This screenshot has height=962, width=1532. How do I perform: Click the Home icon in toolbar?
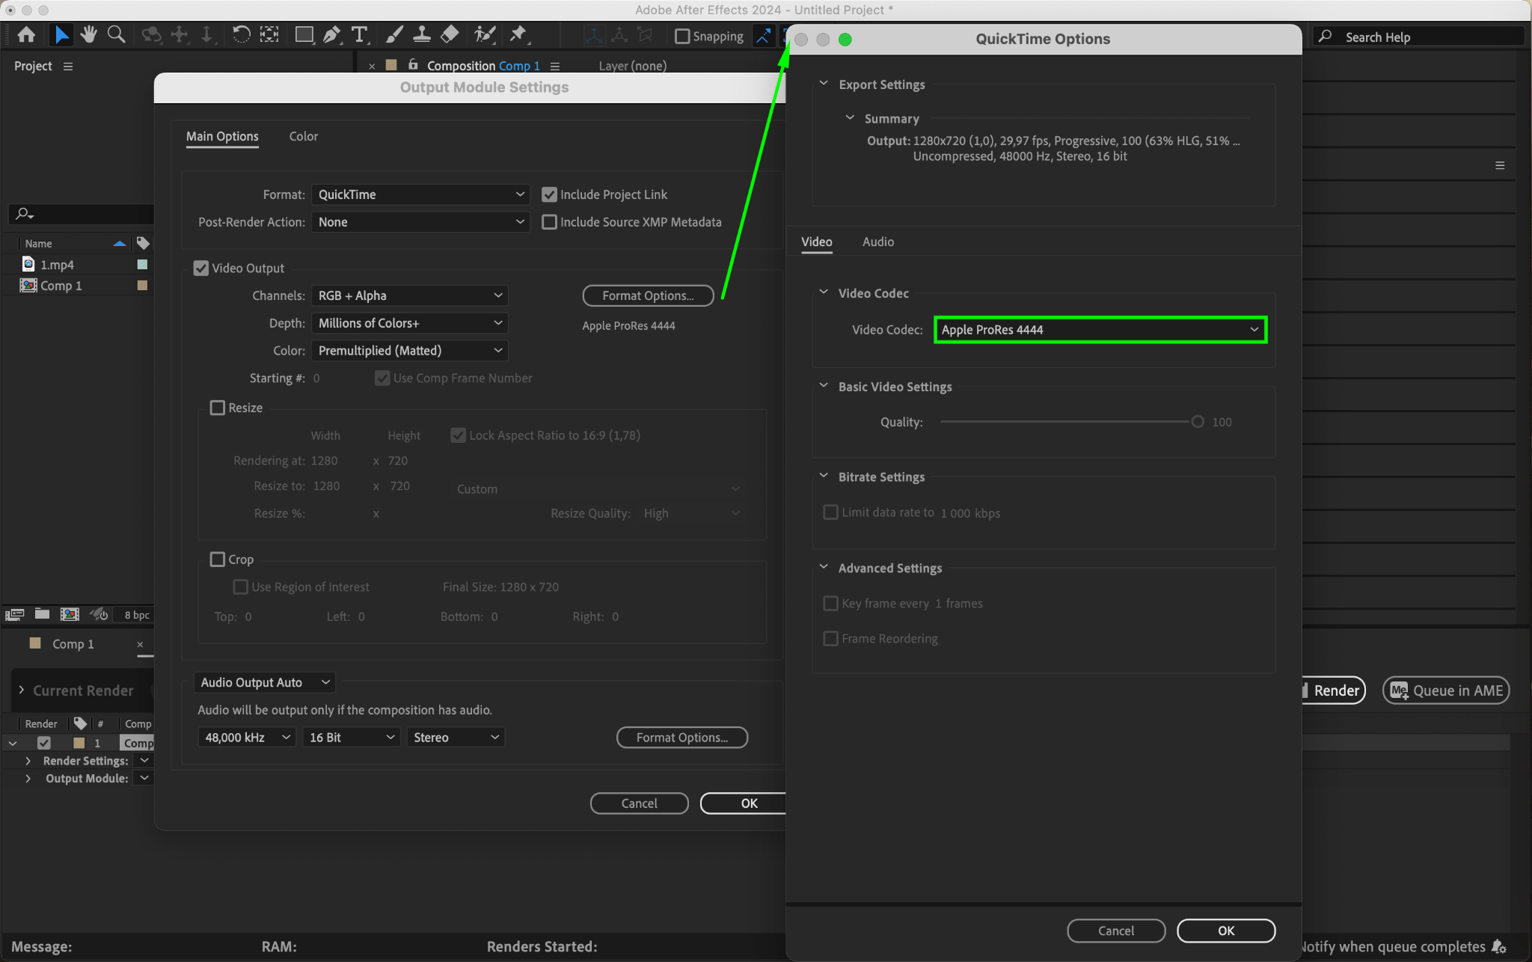(26, 34)
